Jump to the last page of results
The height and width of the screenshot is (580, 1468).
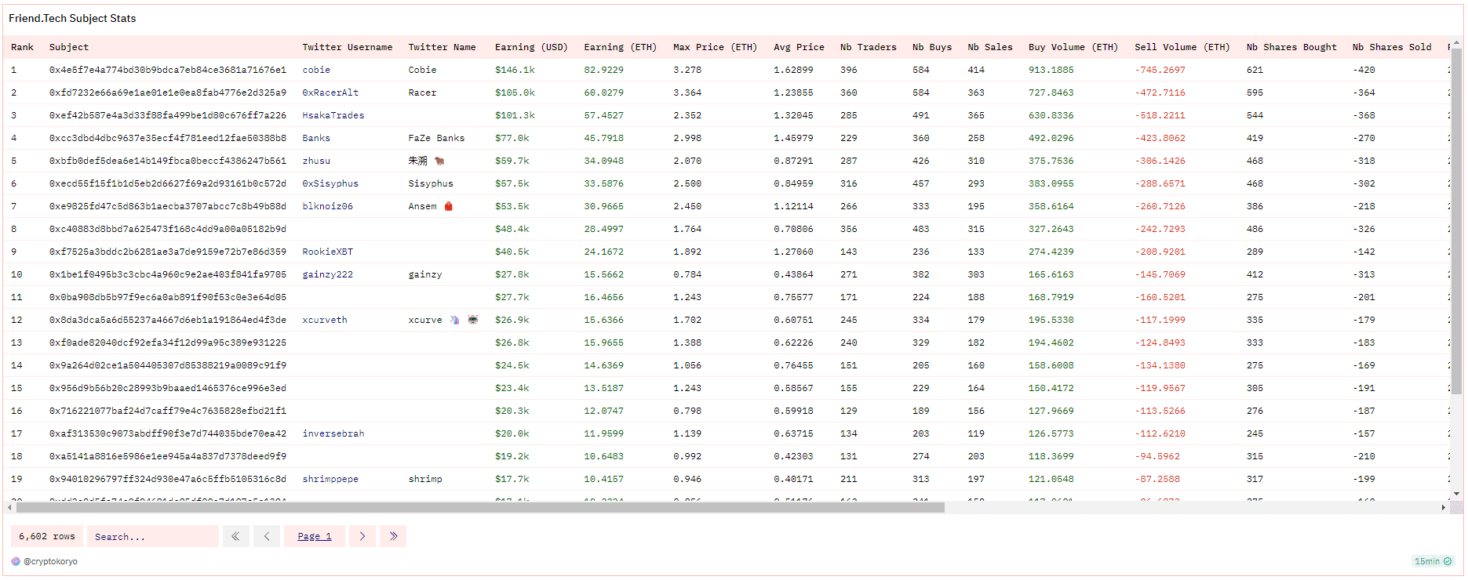[393, 536]
